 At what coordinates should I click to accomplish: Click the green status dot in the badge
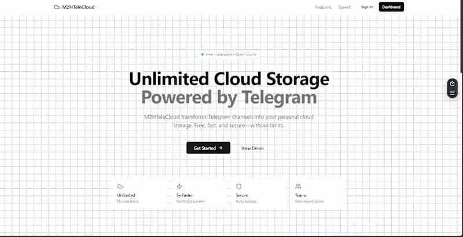(x=202, y=54)
